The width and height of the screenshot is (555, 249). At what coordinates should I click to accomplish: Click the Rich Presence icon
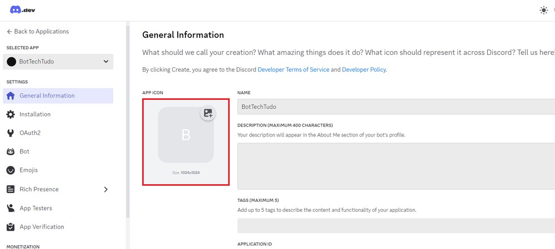pos(11,189)
